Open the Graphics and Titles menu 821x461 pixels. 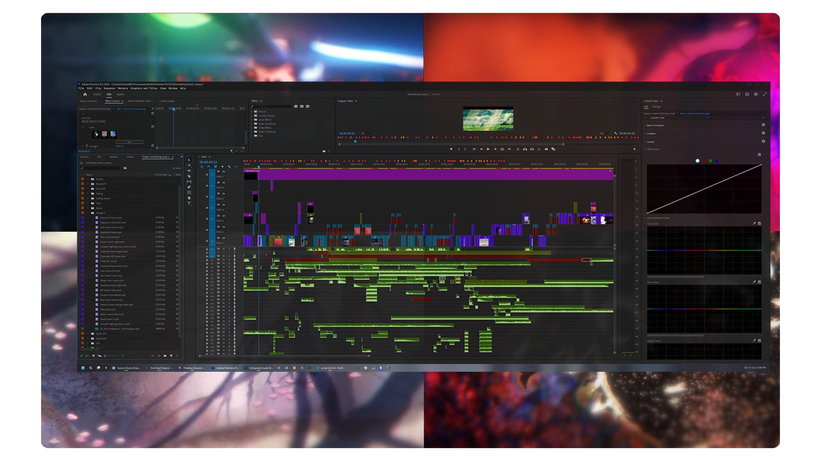[144, 88]
